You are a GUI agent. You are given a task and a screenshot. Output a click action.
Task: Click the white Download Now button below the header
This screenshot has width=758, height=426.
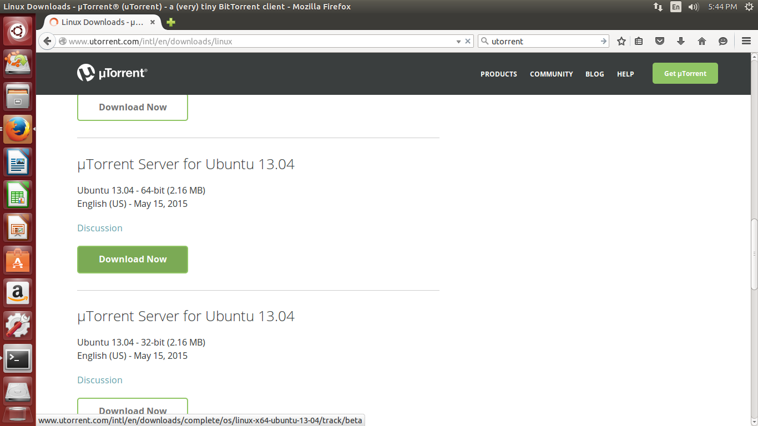[x=133, y=107]
